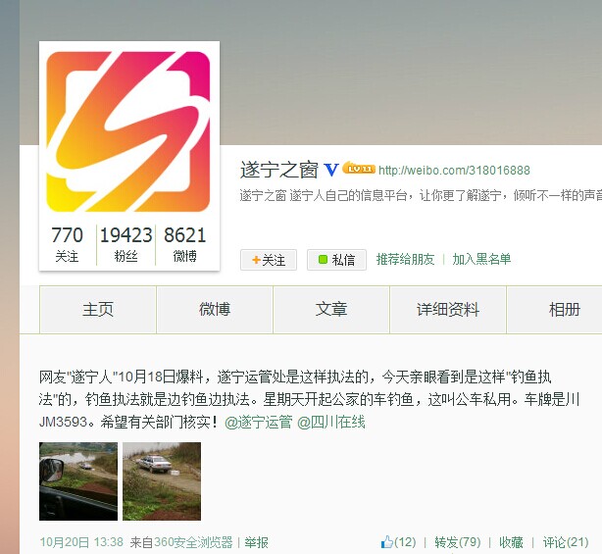
Task: Switch to the 微博 tab
Action: pyautogui.click(x=215, y=310)
